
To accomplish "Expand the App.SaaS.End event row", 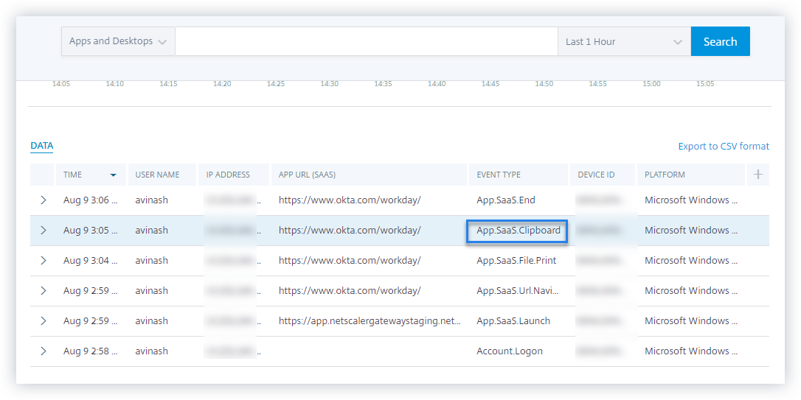I will [x=43, y=200].
